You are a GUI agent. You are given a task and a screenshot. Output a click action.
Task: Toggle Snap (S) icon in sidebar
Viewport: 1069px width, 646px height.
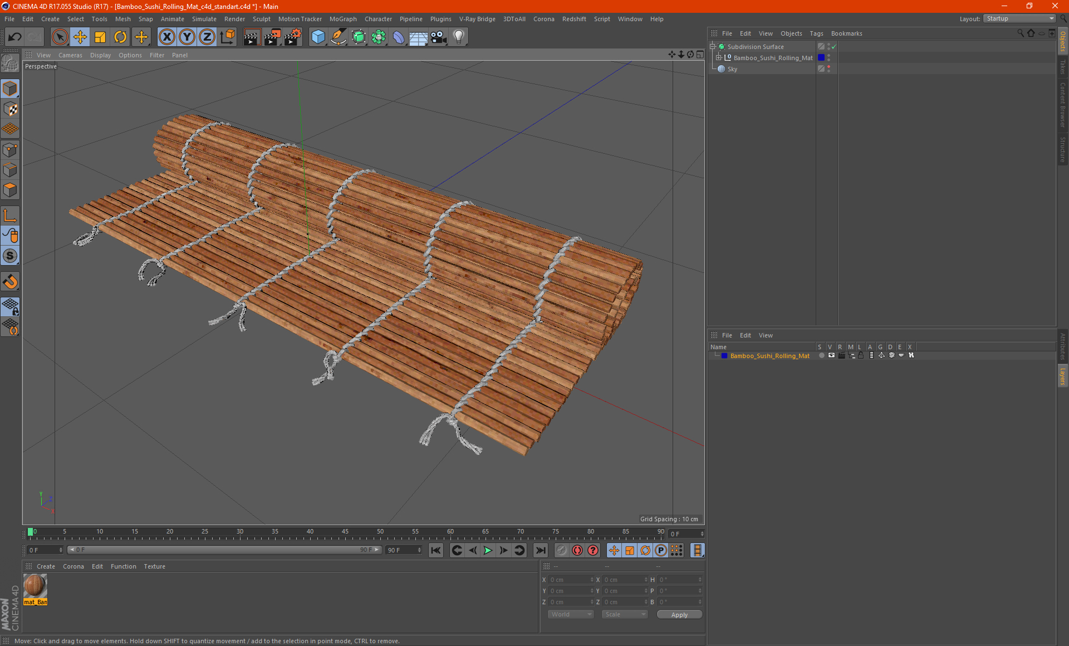pos(11,256)
